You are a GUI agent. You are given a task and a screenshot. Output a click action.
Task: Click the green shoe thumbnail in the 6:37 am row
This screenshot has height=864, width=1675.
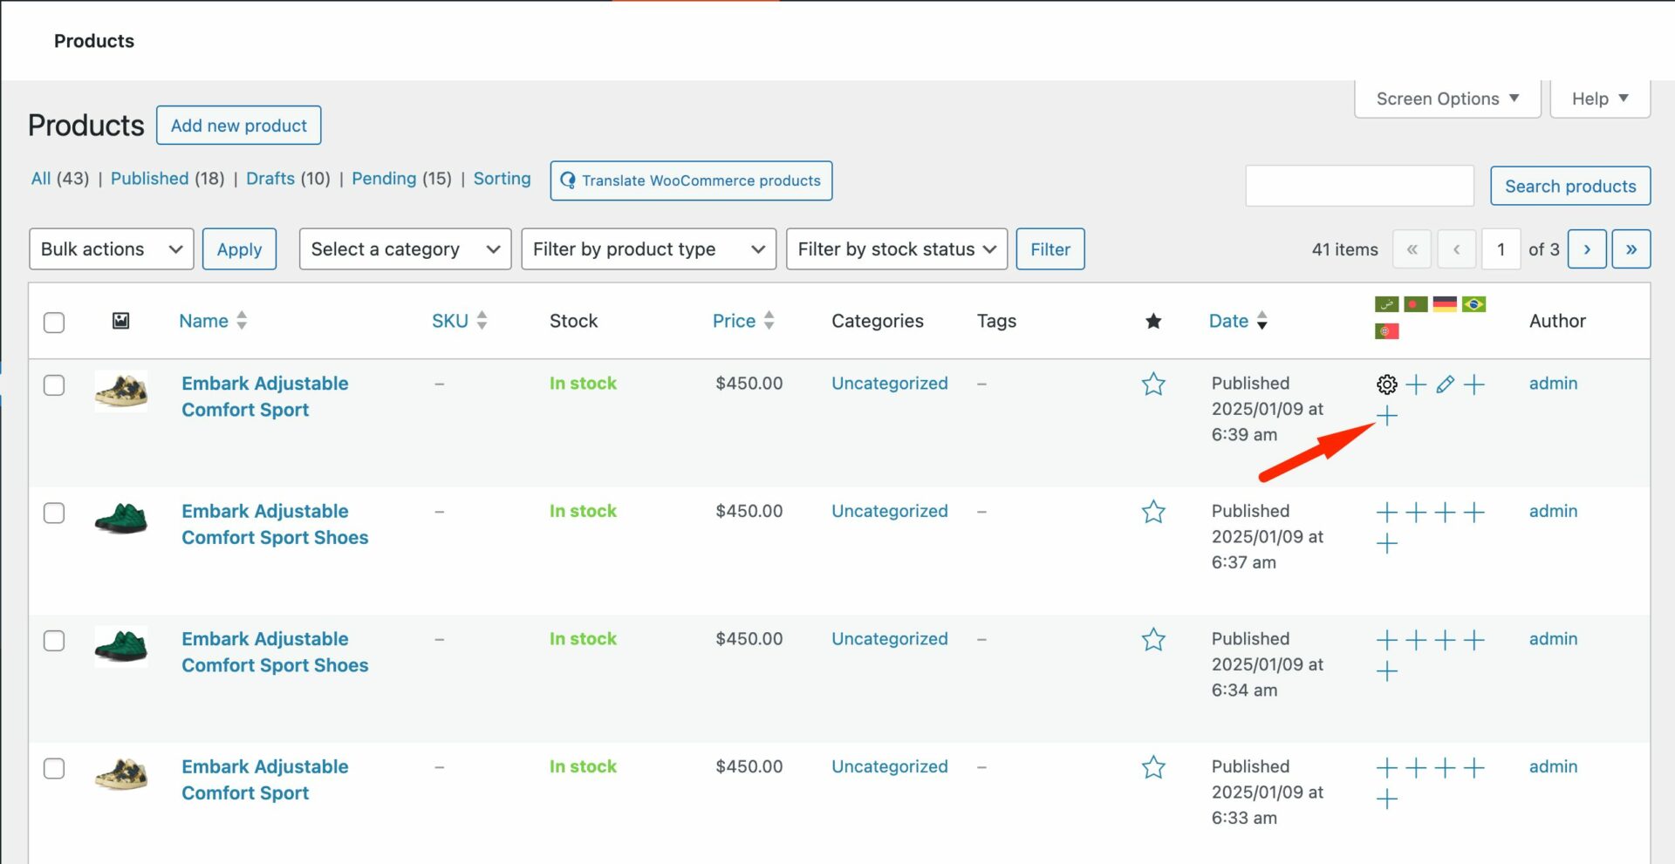point(121,519)
